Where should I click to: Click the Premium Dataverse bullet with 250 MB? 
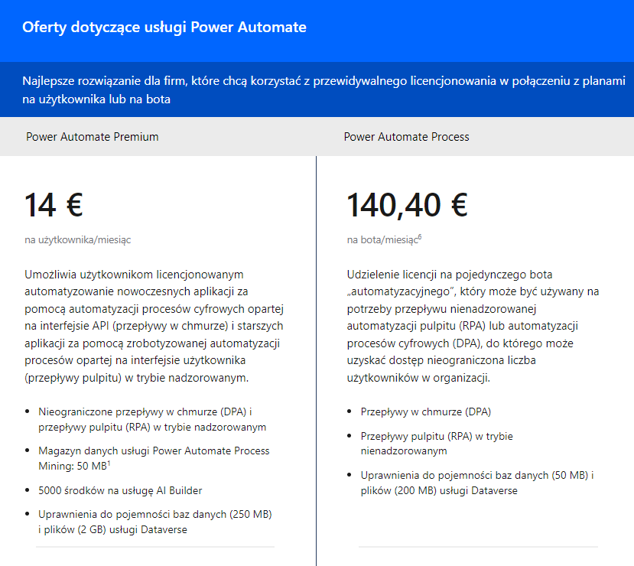(155, 522)
